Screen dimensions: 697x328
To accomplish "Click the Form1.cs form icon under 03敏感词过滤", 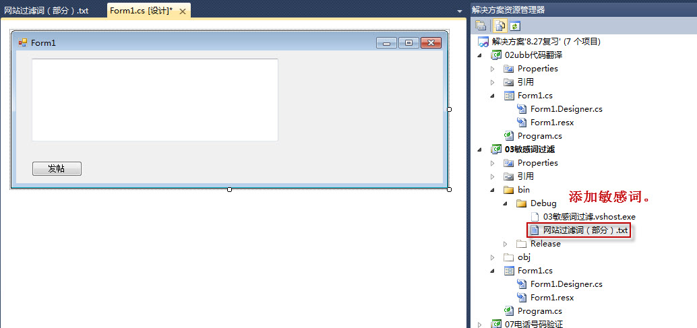I will coord(508,270).
